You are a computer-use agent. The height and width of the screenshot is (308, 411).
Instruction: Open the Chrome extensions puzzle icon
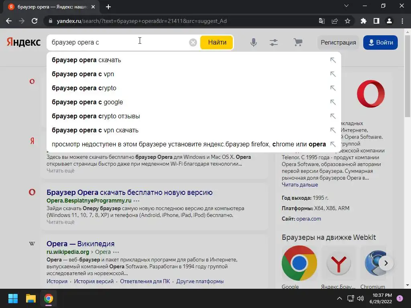coord(363,21)
